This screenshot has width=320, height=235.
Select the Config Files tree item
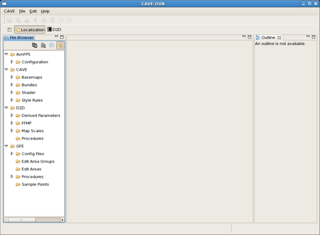coord(33,154)
